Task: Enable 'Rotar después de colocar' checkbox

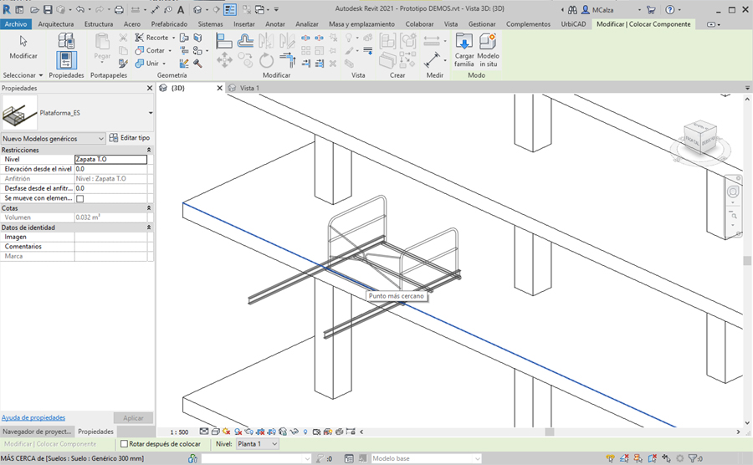Action: click(125, 444)
